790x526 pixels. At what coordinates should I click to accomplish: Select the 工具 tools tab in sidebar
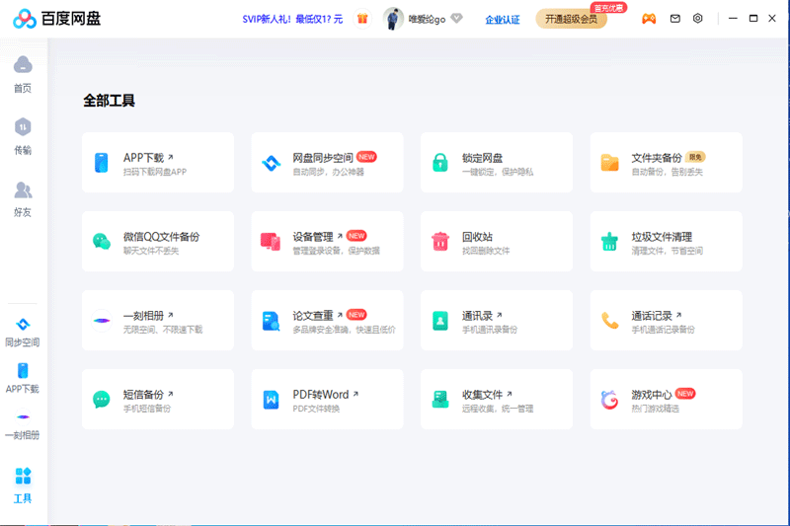click(23, 477)
